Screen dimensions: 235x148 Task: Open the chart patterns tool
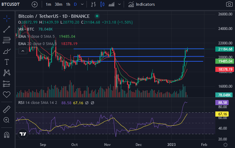click(7, 73)
